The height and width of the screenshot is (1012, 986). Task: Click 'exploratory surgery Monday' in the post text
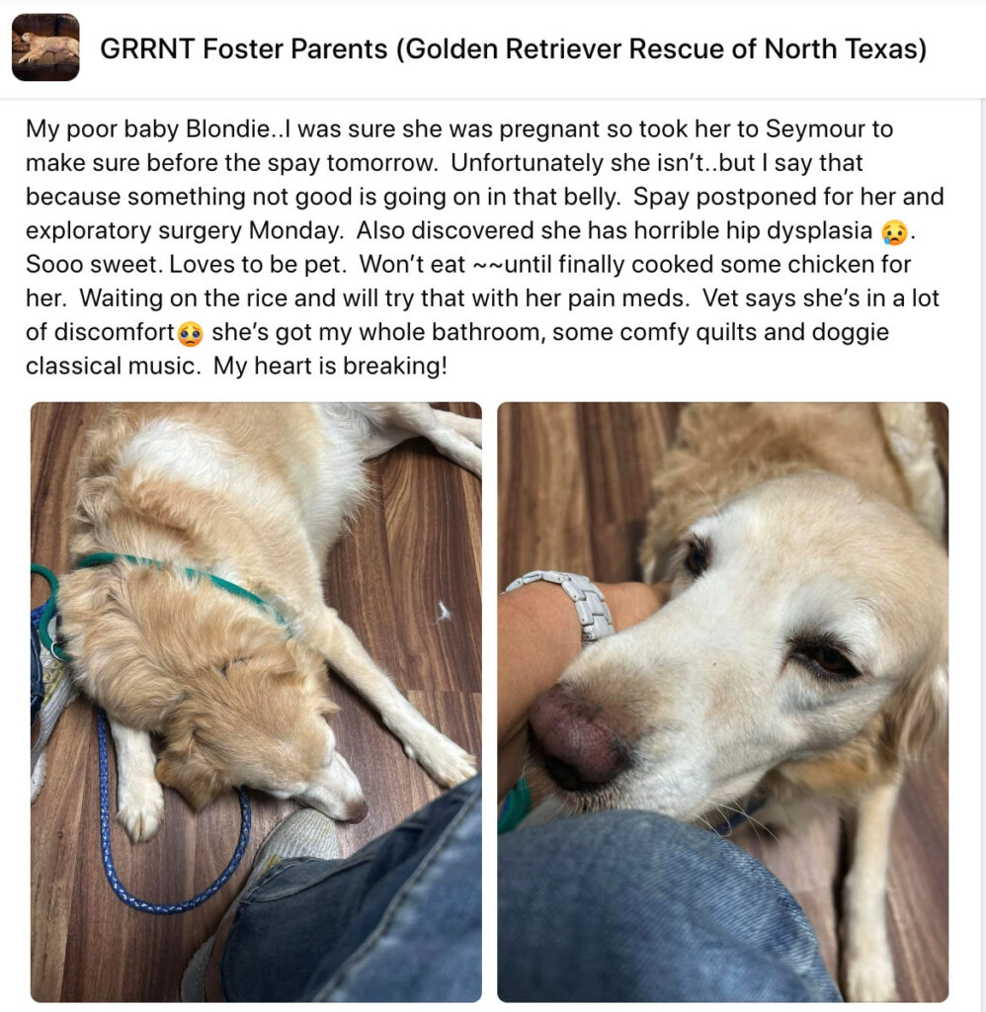tap(184, 230)
